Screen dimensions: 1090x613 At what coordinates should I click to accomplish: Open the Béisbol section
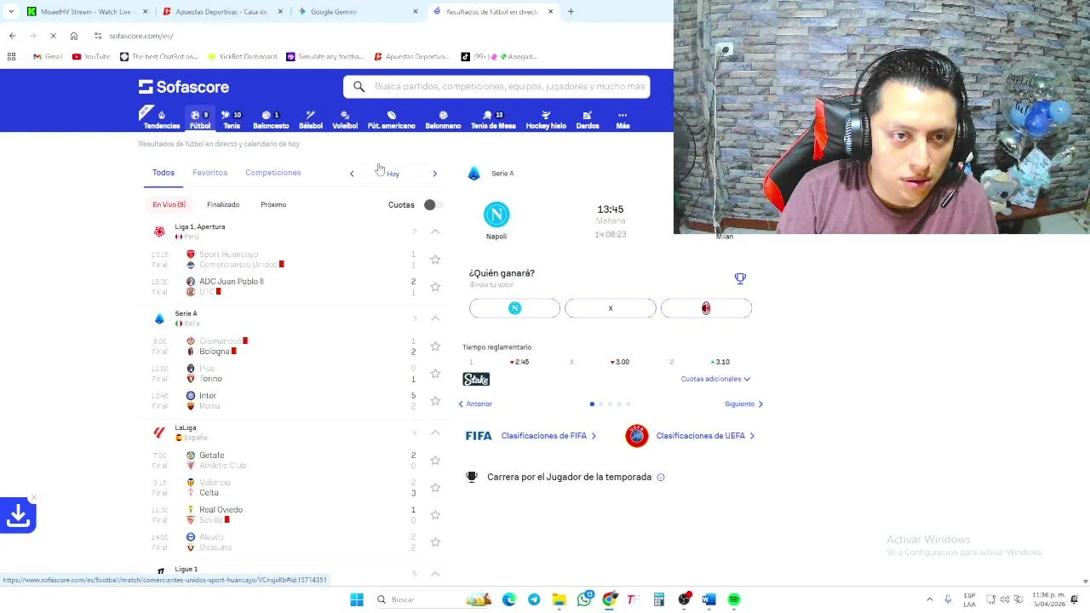pos(311,120)
